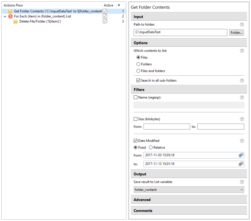Select the Relative date radio option
251x221 pixels.
151,148
